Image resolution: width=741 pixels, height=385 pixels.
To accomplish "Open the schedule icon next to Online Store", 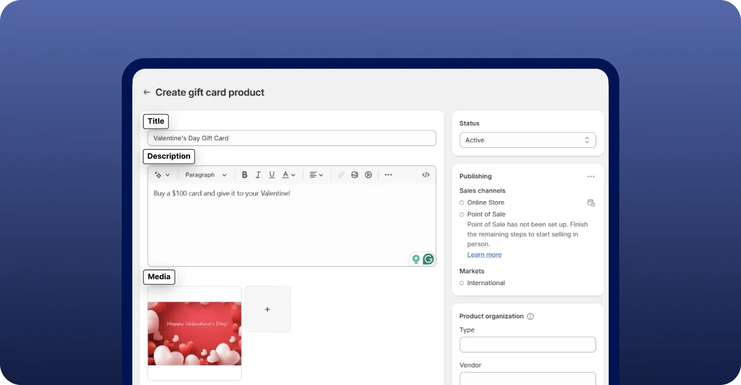I will pyautogui.click(x=591, y=203).
